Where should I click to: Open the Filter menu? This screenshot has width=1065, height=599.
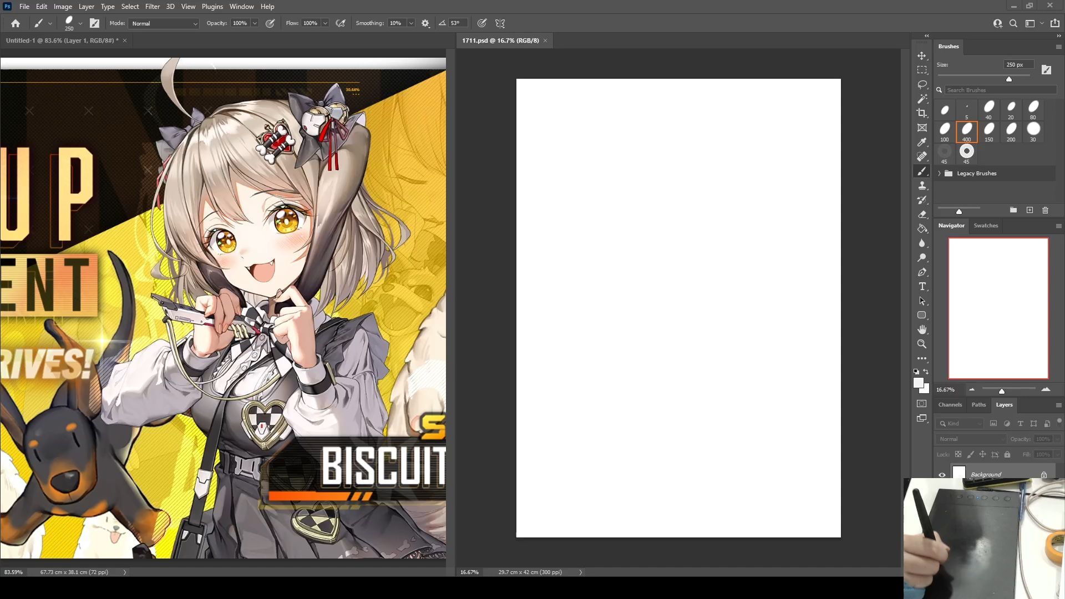click(x=153, y=7)
